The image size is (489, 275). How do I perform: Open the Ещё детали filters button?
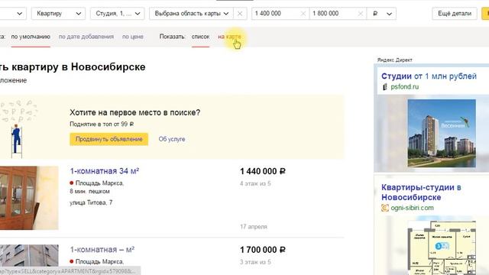pyautogui.click(x=455, y=14)
